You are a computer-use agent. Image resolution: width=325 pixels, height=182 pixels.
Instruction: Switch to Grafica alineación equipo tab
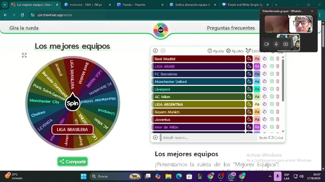point(193,5)
